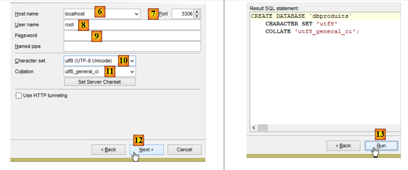This screenshot has height=170, width=408.
Task: Click the SQL box horizontal scrollbar left arrow
Action: tap(254, 128)
